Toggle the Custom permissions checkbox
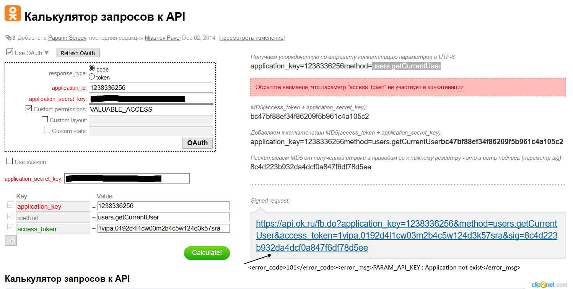573x289 pixels. (29, 109)
